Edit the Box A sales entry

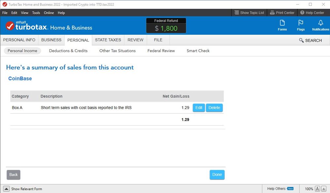199,108
